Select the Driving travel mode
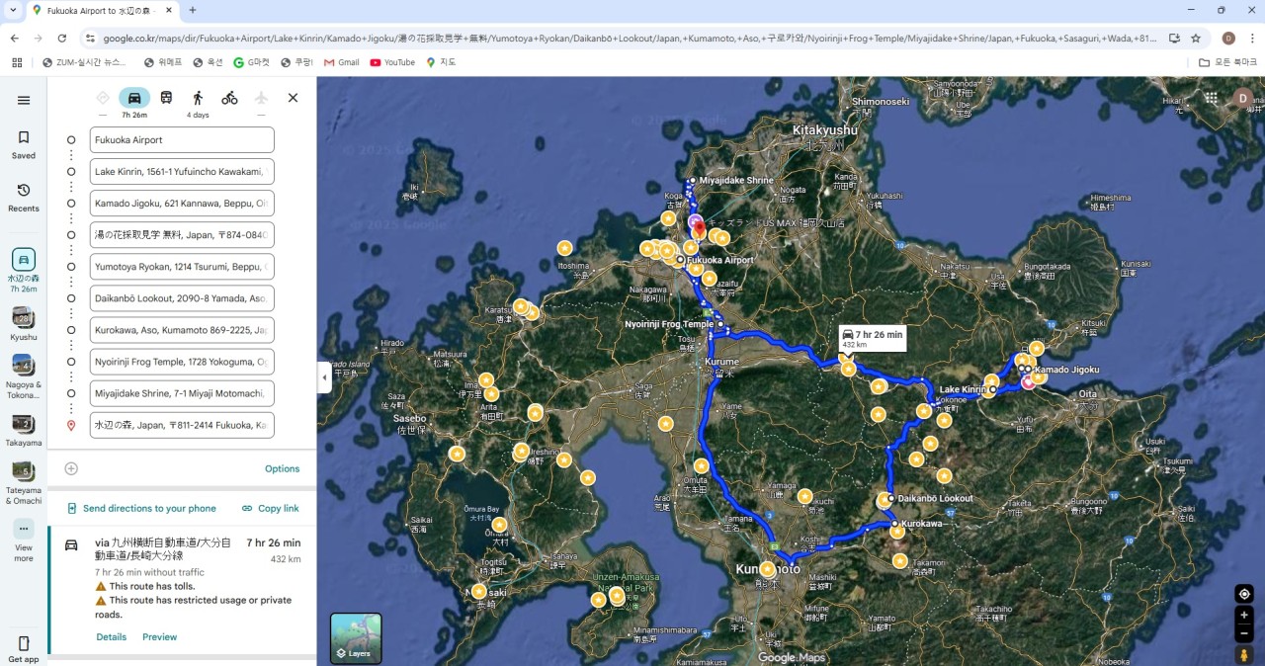This screenshot has height=666, width=1265. point(134,98)
